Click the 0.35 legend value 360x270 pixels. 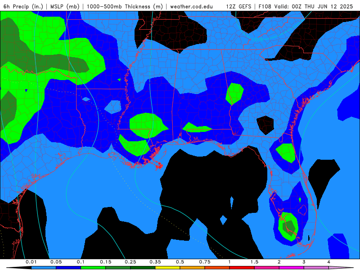tap(155, 262)
